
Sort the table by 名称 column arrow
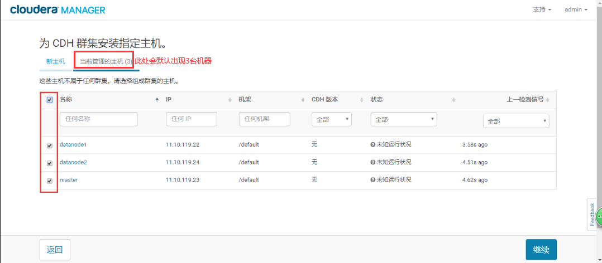(156, 100)
